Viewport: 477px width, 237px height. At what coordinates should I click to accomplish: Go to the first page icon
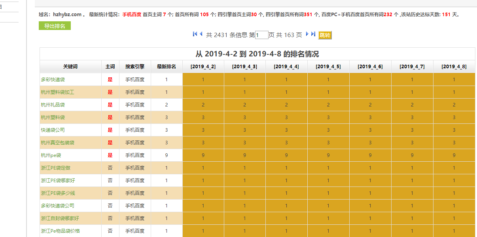[x=195, y=34]
